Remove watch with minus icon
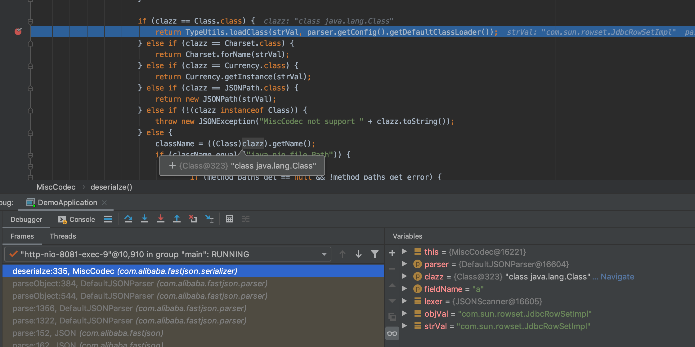Image resolution: width=695 pixels, height=347 pixels. click(392, 269)
